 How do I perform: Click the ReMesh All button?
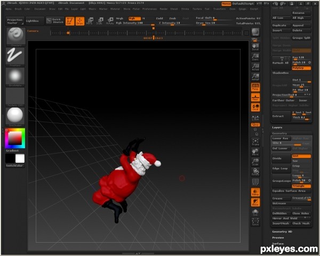pos(281,63)
